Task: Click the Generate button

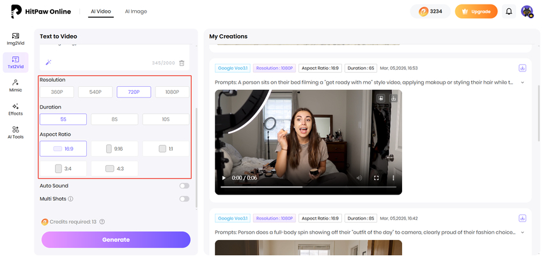Action: pos(116,239)
